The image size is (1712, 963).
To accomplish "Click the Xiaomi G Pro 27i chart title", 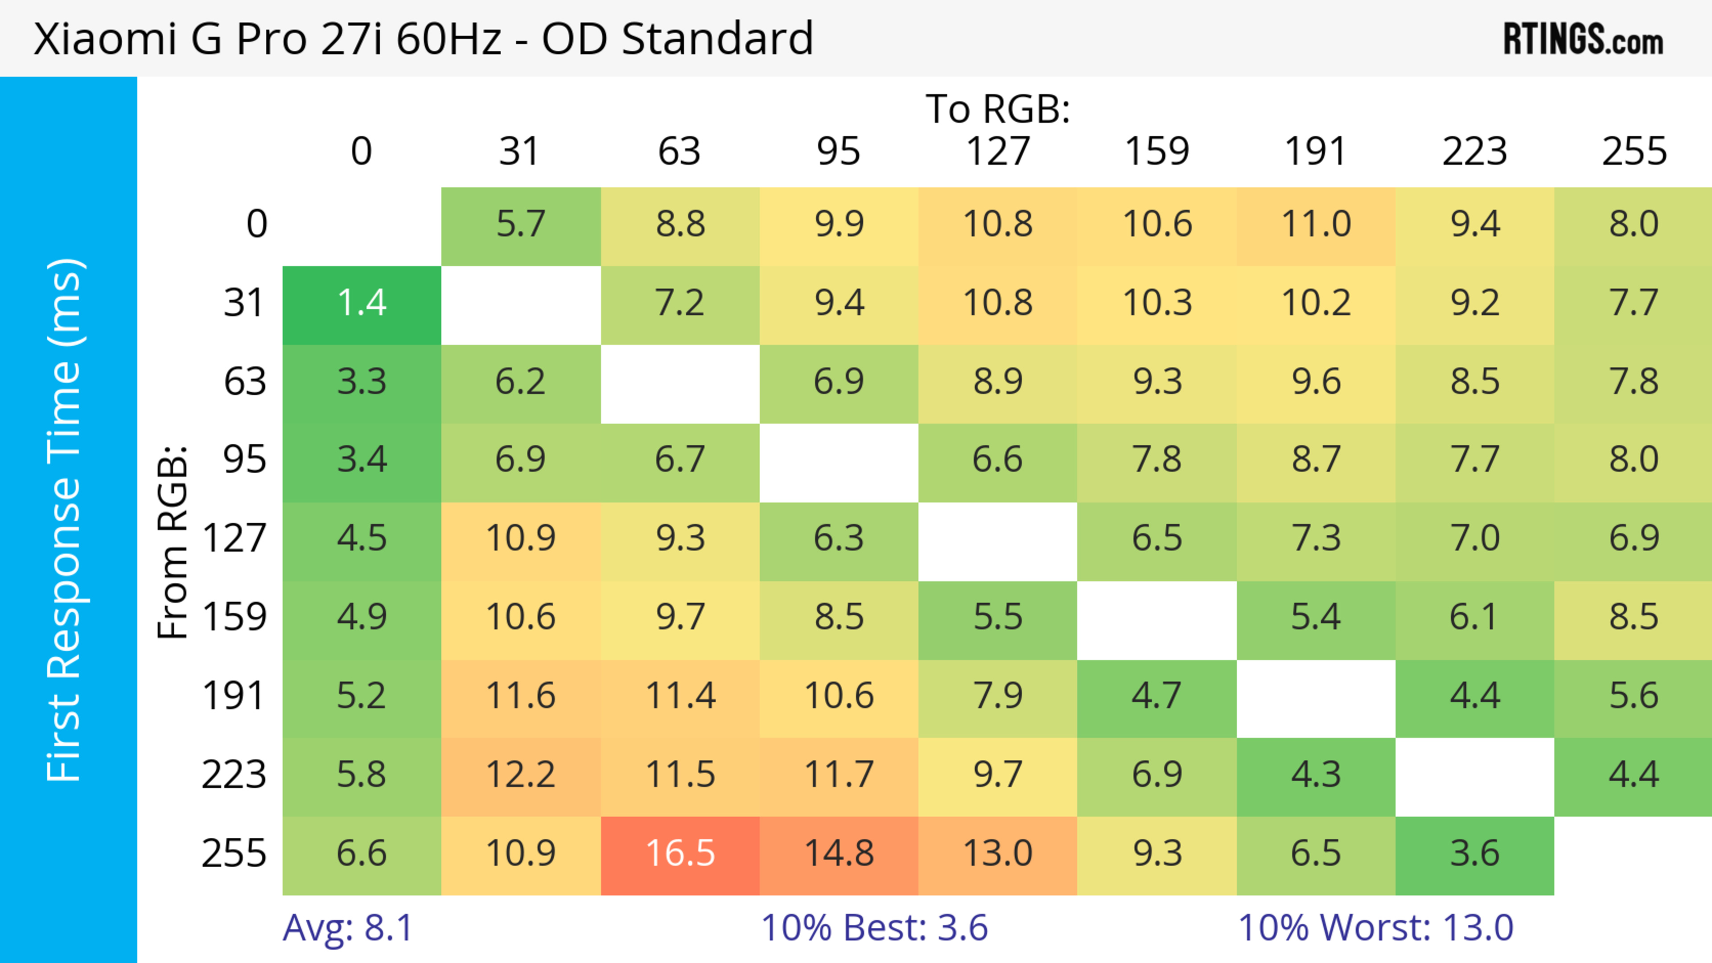I will pos(424,38).
